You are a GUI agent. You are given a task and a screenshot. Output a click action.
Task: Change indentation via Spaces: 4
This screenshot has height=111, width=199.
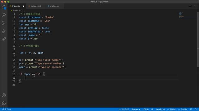click(136, 109)
